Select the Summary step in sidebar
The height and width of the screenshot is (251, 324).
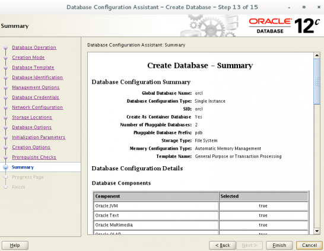pyautogui.click(x=23, y=167)
